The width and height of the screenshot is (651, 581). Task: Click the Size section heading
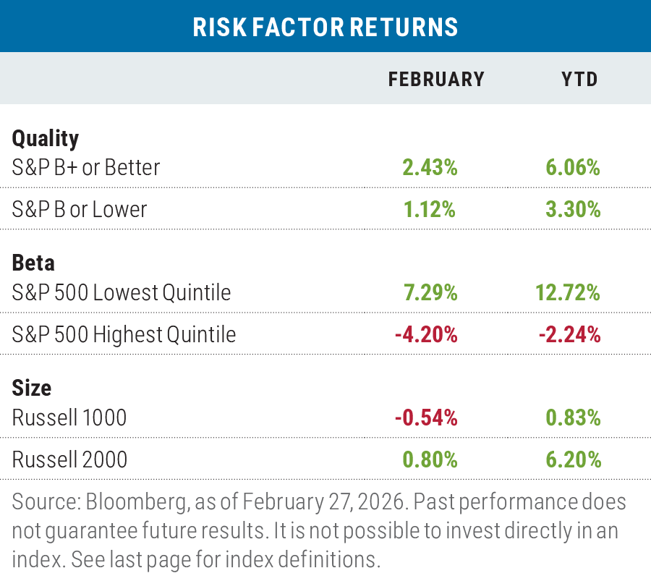[x=32, y=387]
